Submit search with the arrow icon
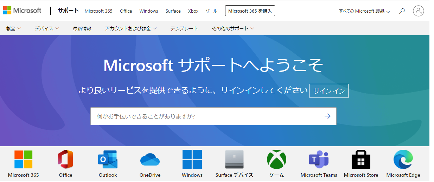Image resolution: width=434 pixels, height=182 pixels. (x=327, y=116)
